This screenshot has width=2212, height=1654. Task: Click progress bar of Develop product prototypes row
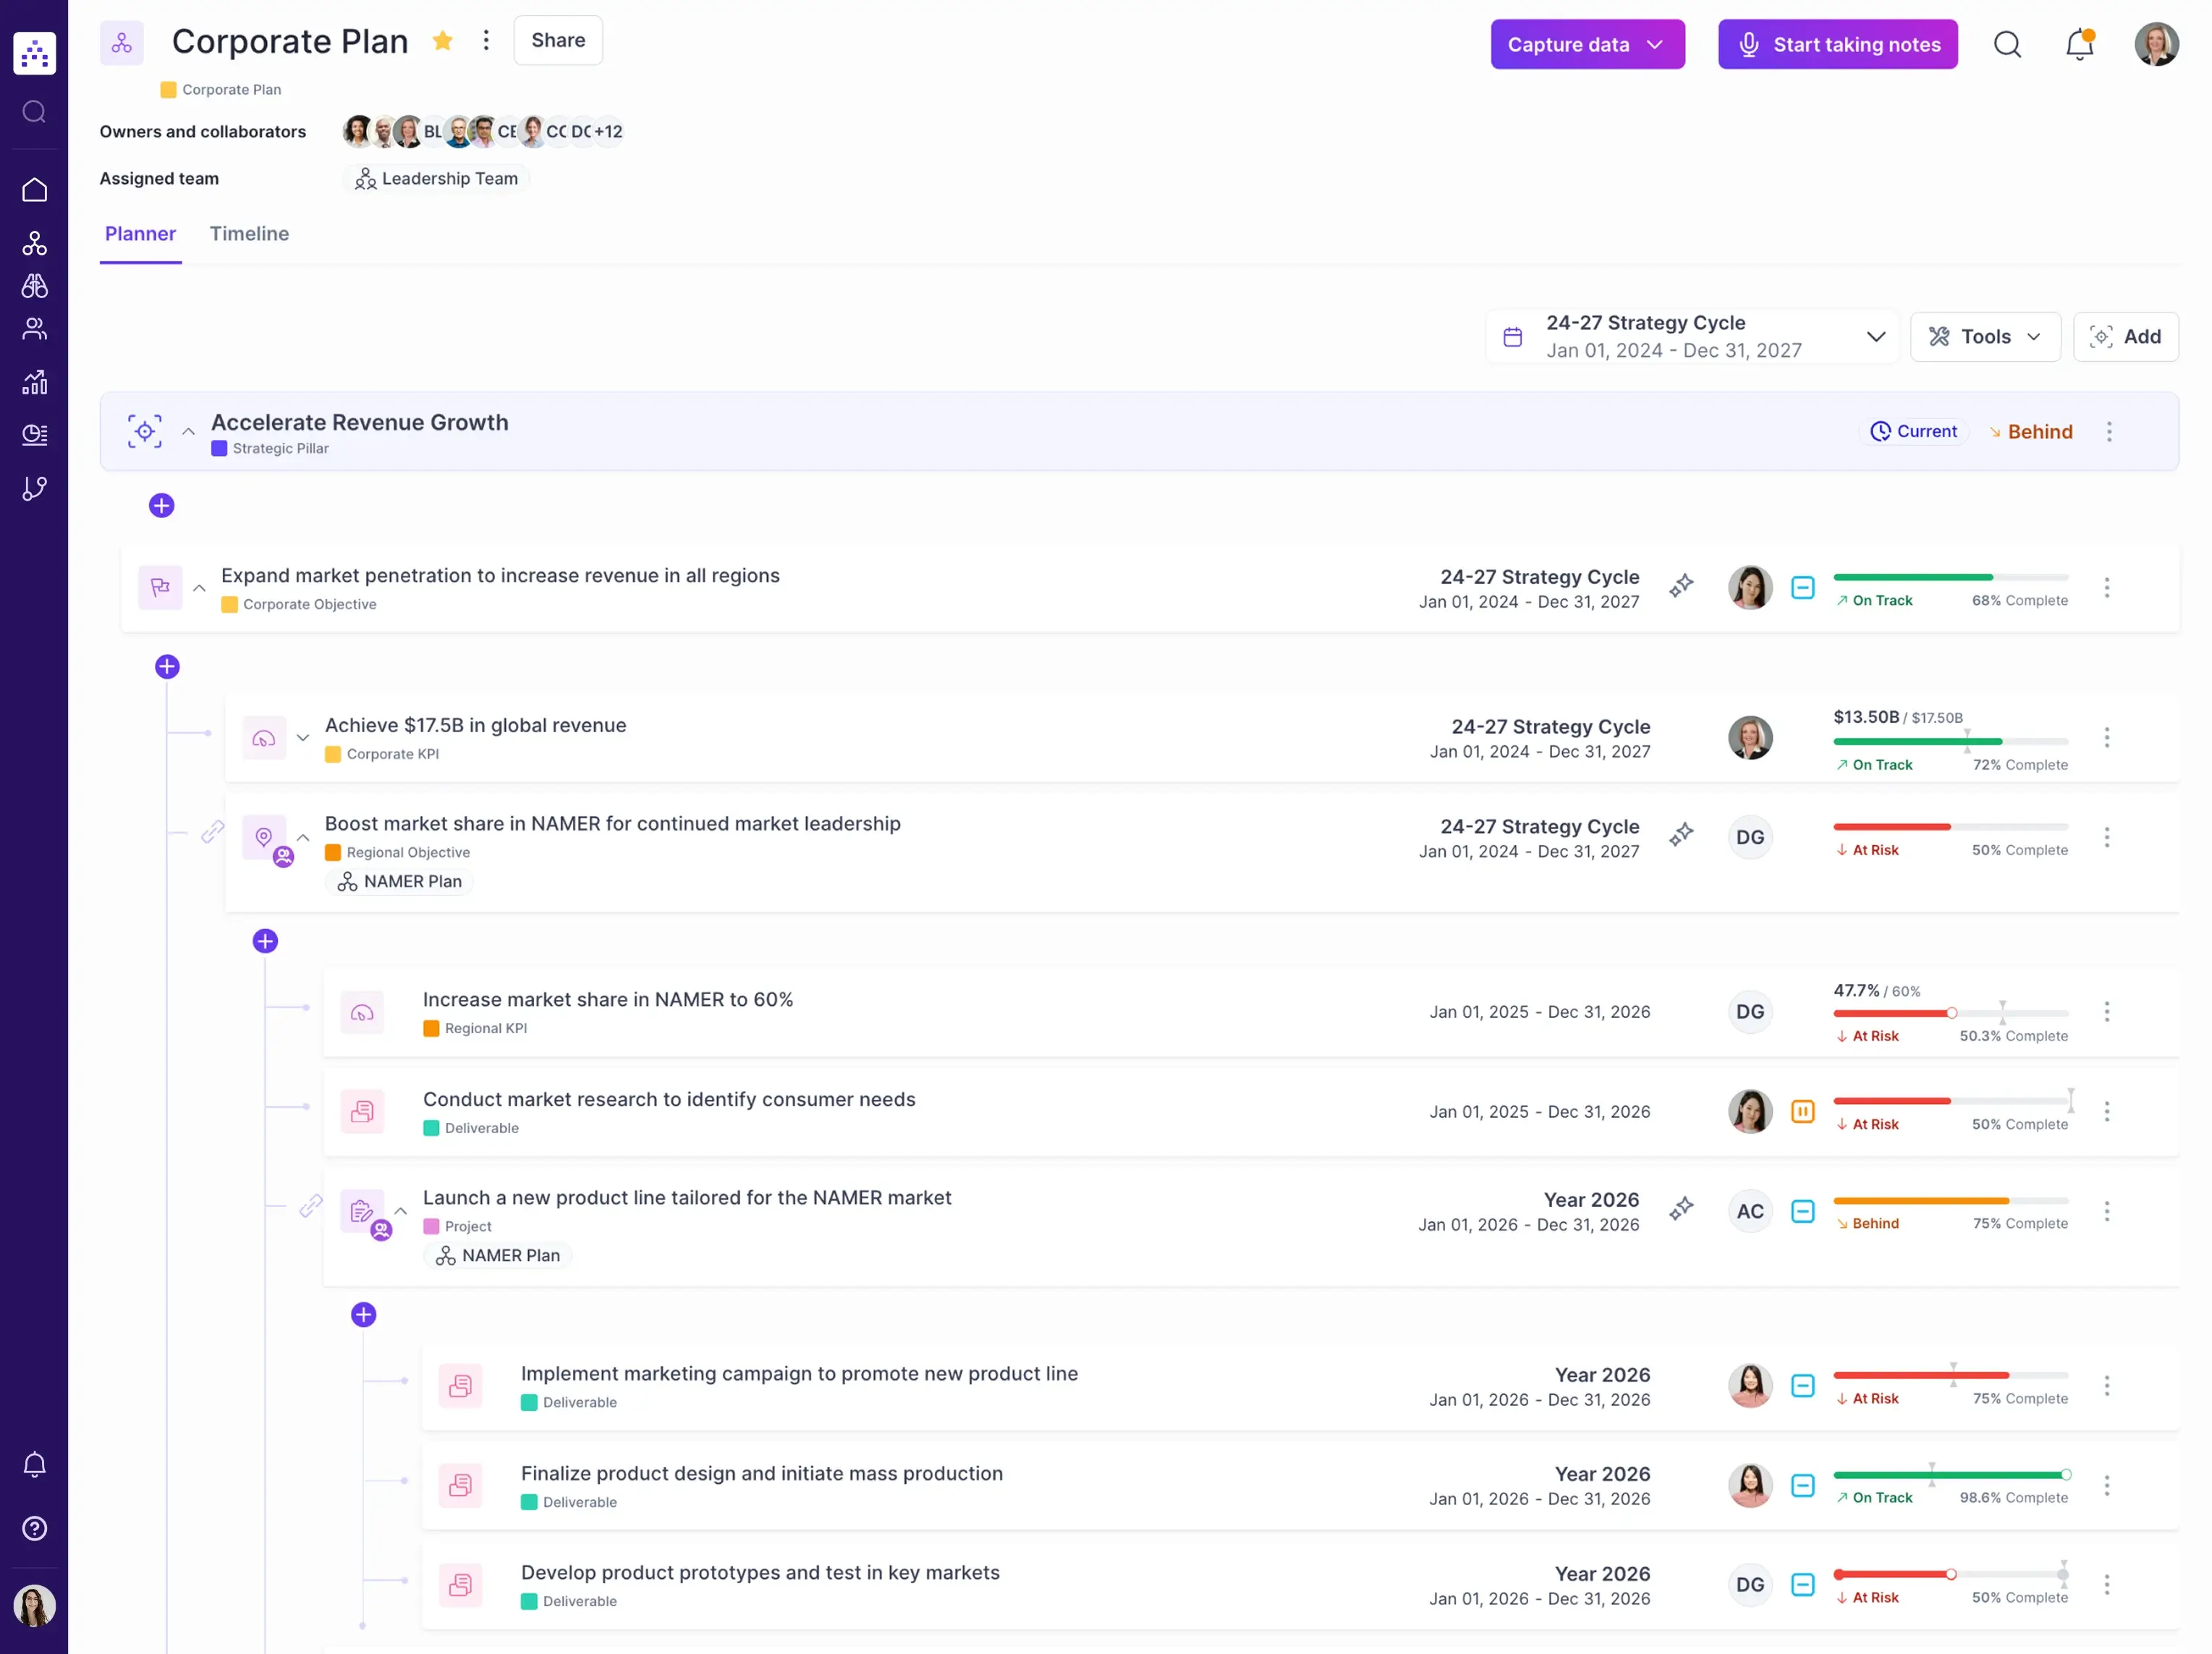[1950, 1575]
